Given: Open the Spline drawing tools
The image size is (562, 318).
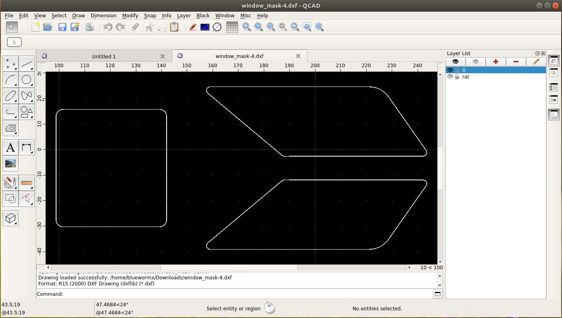Looking at the screenshot, I should [27, 96].
